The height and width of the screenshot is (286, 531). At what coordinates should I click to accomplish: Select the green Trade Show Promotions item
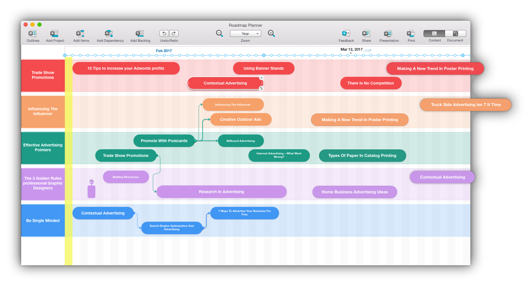pos(126,156)
